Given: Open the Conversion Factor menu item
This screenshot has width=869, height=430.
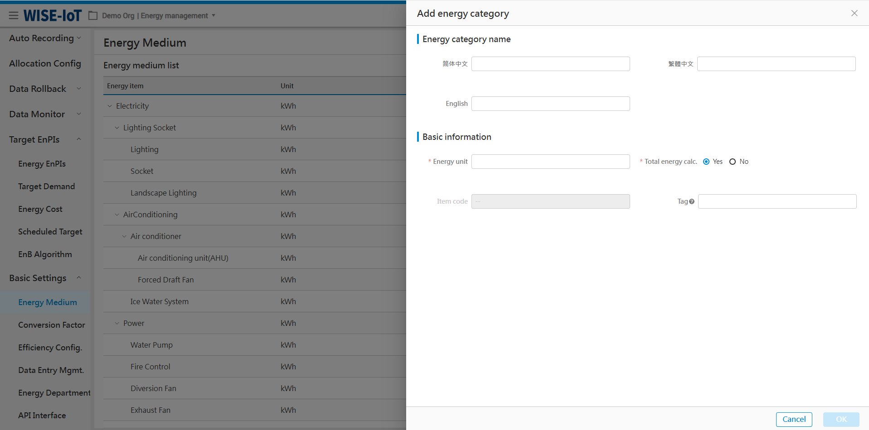Looking at the screenshot, I should click(x=51, y=325).
